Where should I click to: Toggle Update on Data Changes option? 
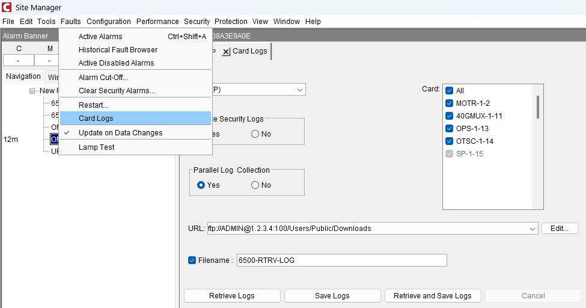point(136,133)
